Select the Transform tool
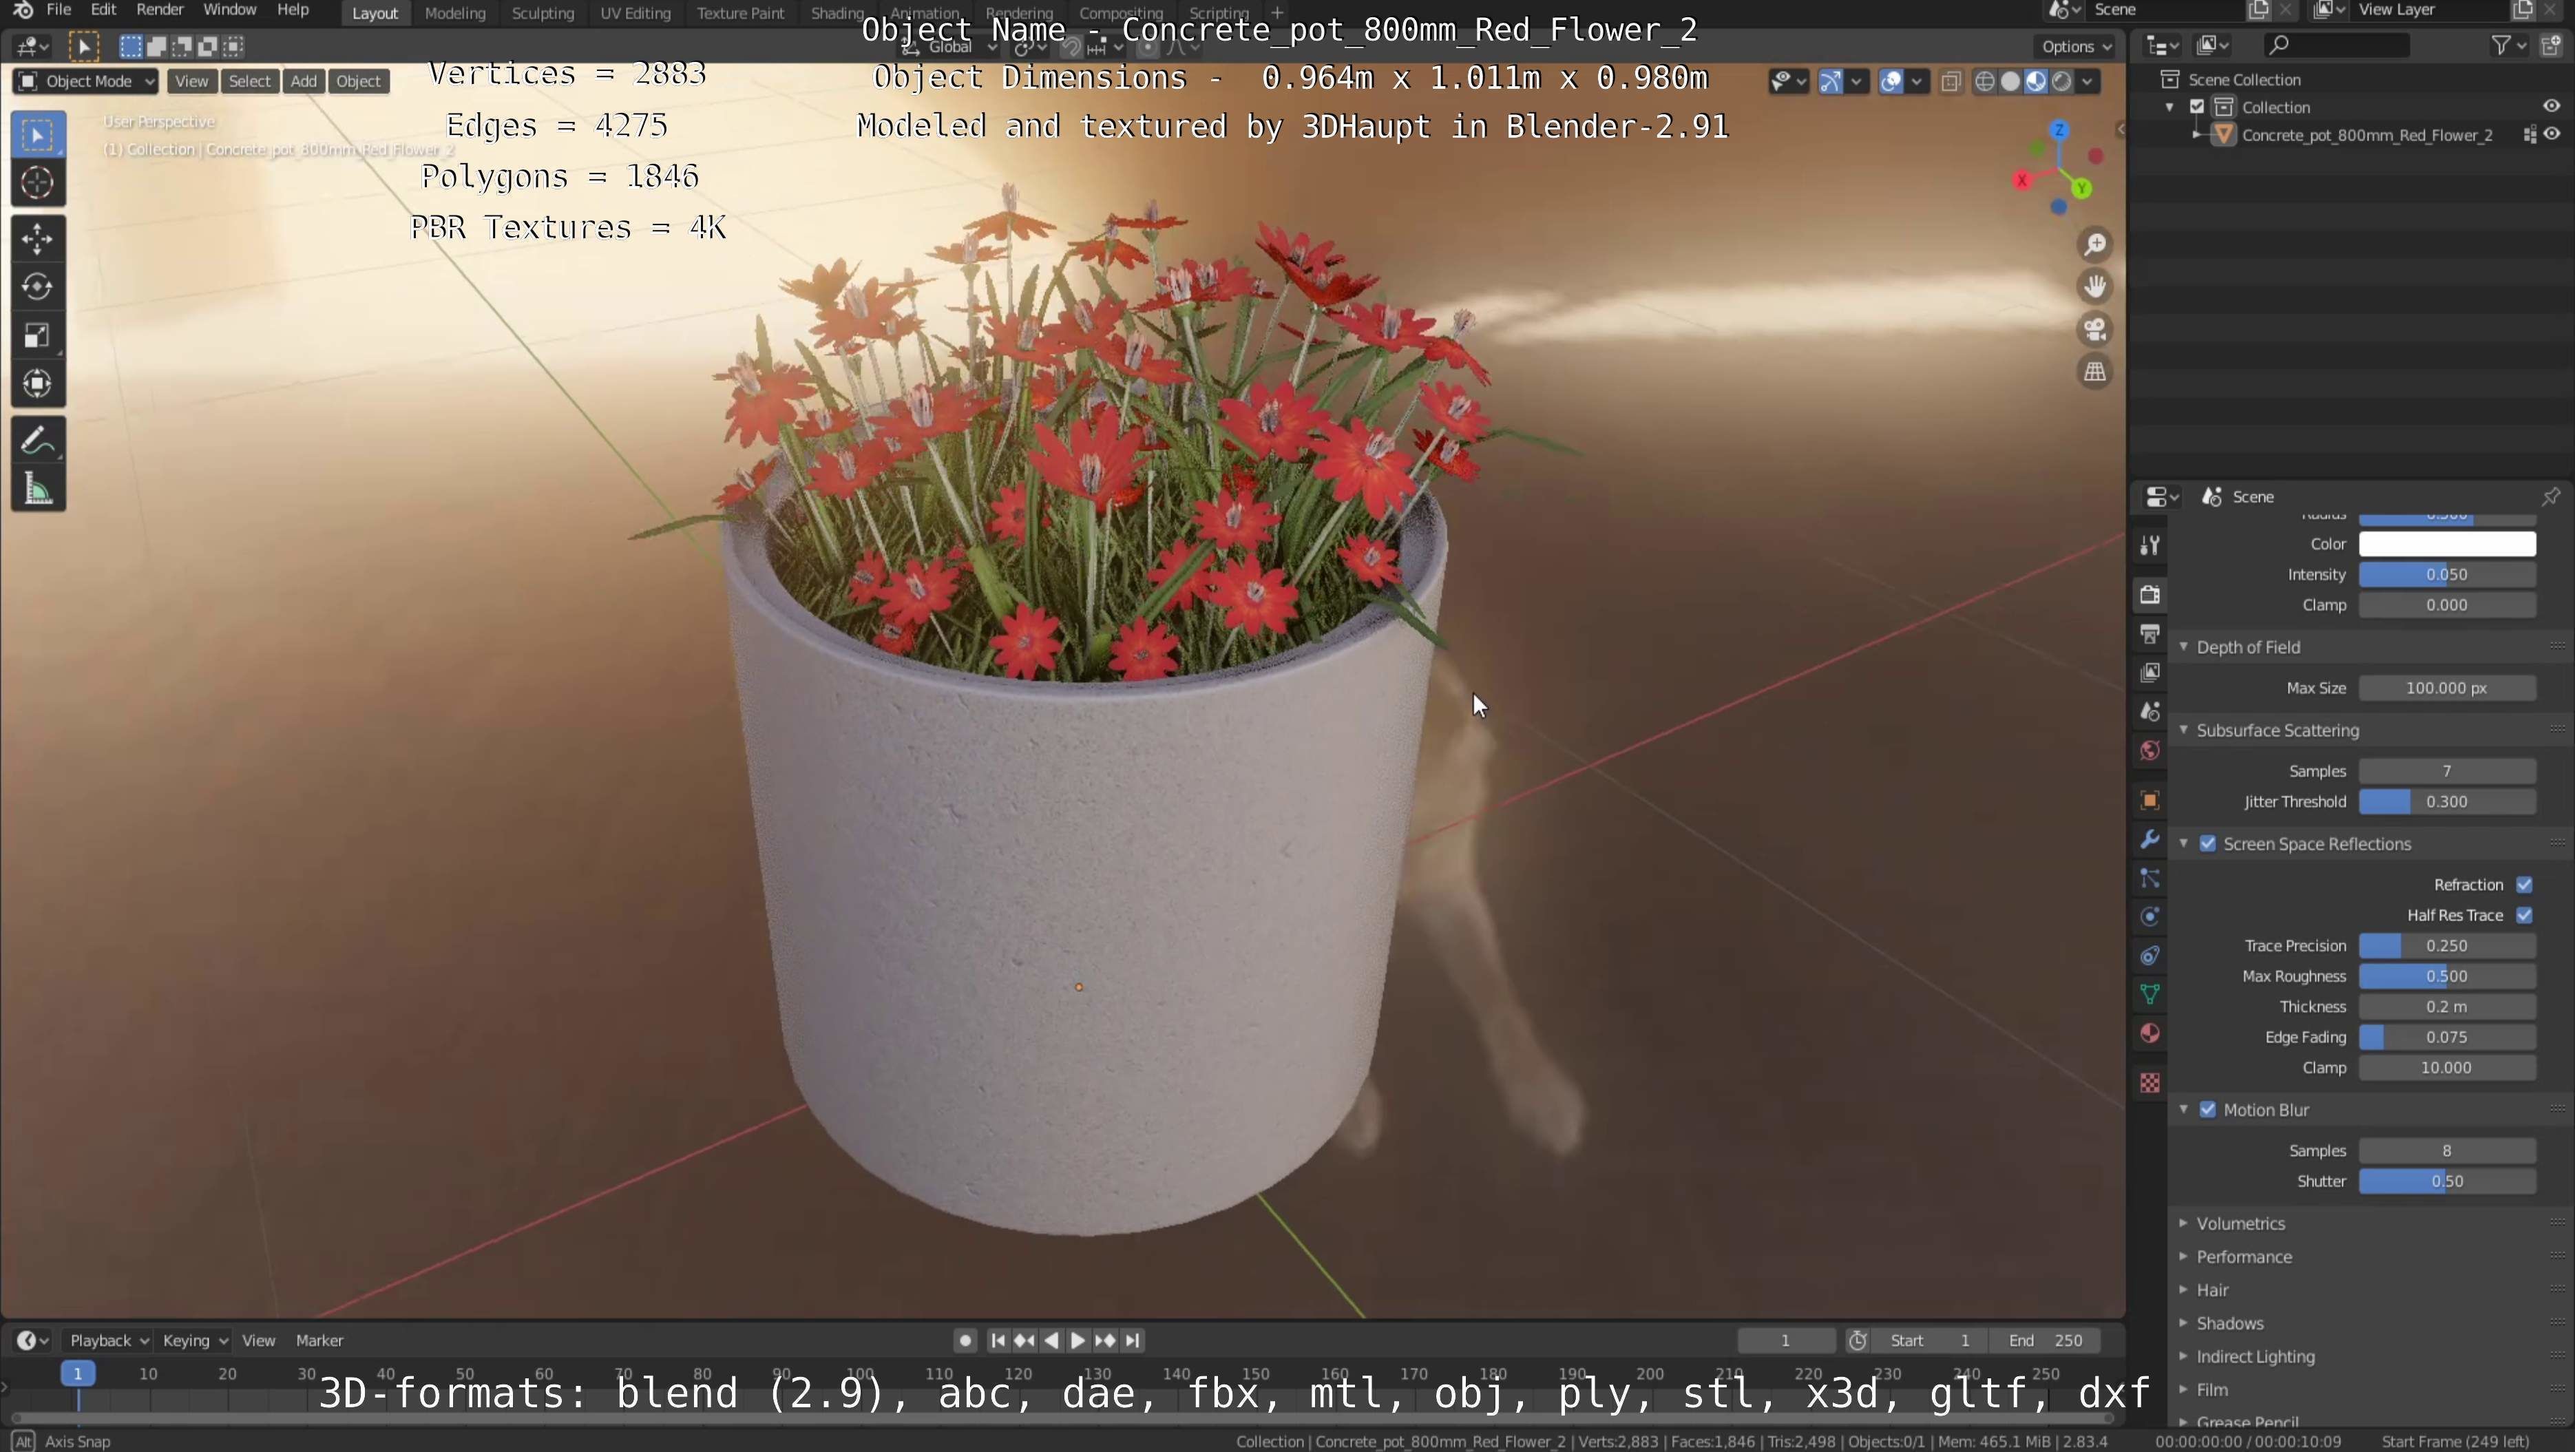The height and width of the screenshot is (1452, 2575). (x=38, y=383)
